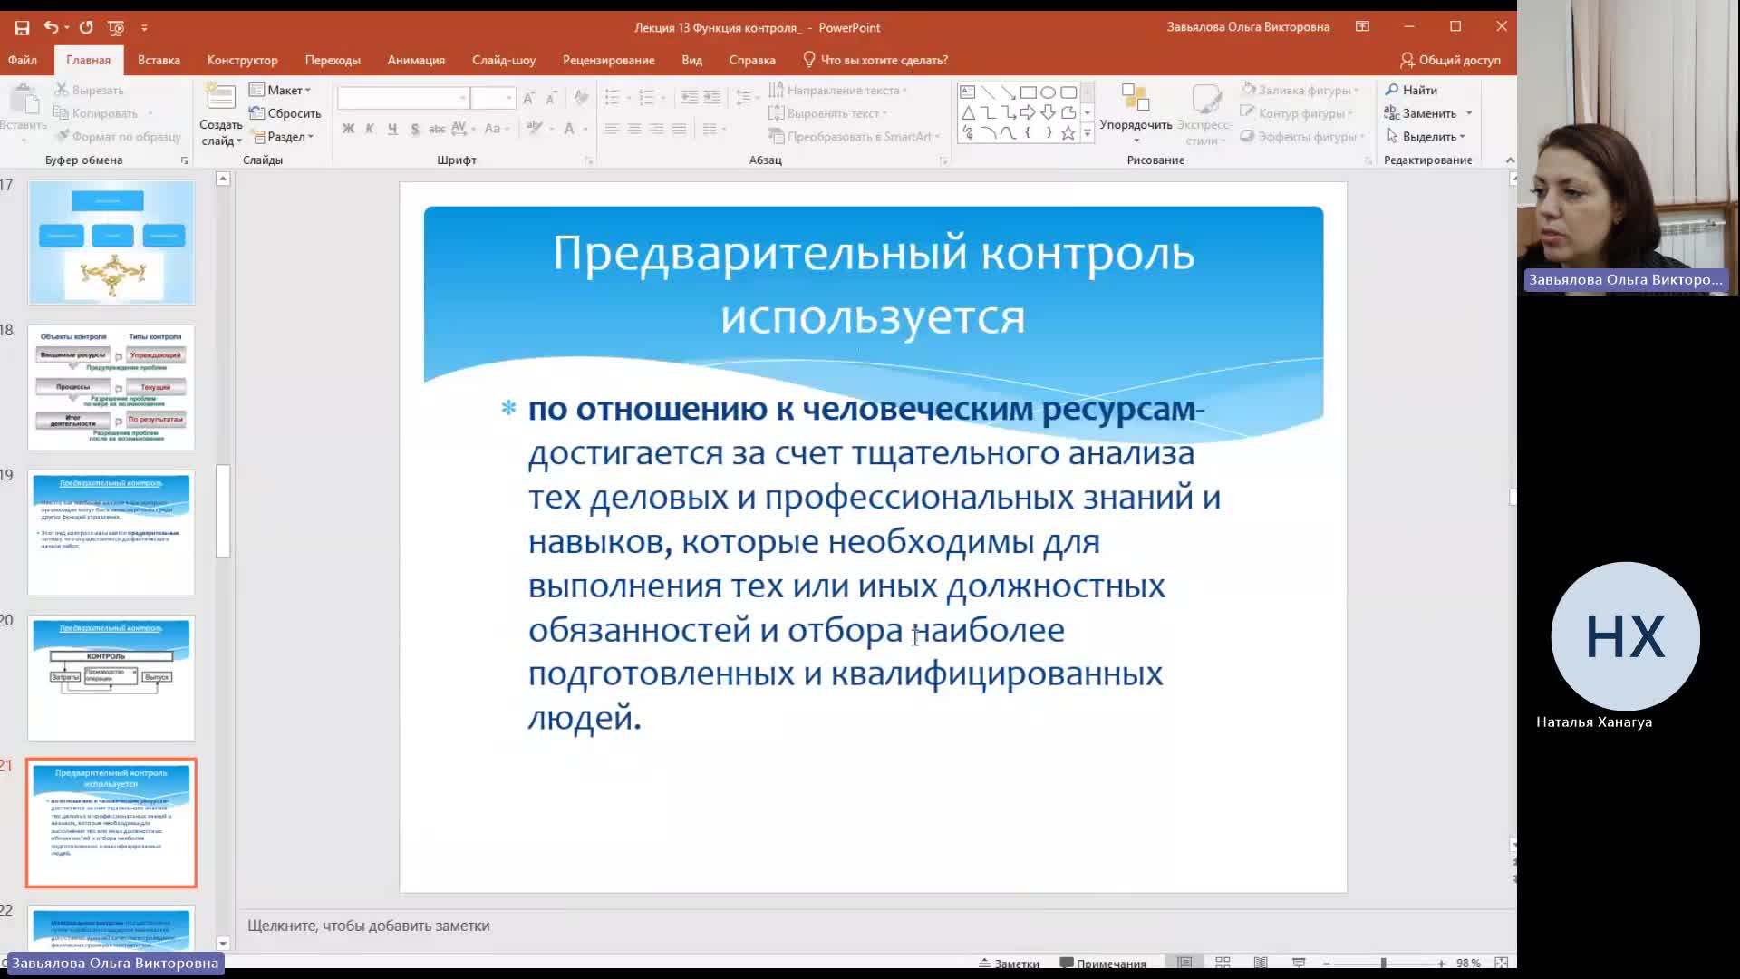The image size is (1740, 979).
Task: Center align the text
Action: tap(634, 129)
